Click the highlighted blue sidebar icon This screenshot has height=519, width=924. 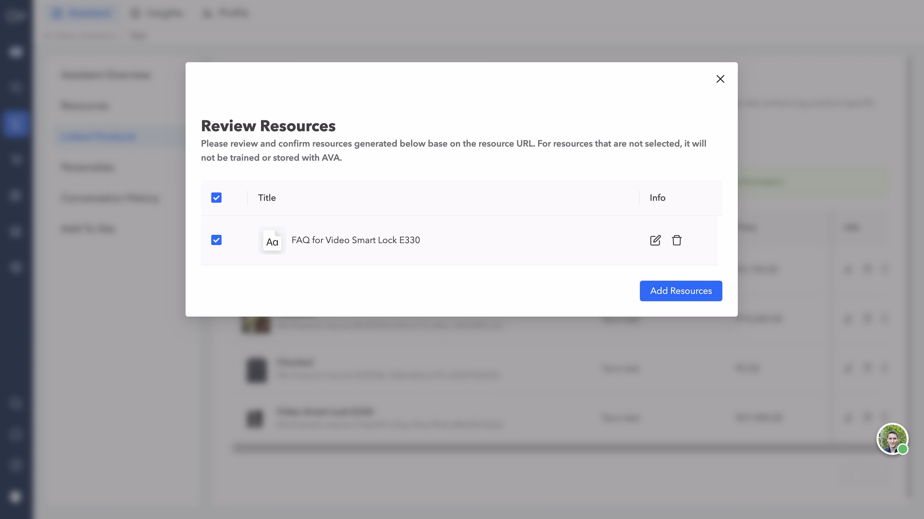[15, 124]
